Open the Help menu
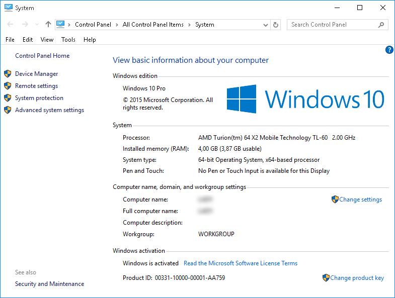Screen dimensions: 395x298 click(x=90, y=40)
